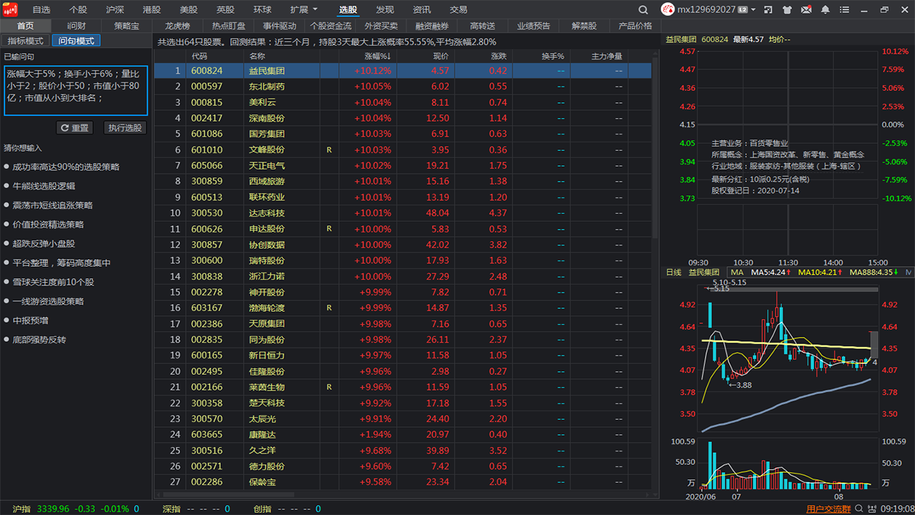Click the R marker on 文峰股份 row
Viewport: 915px width, 515px height.
click(329, 150)
